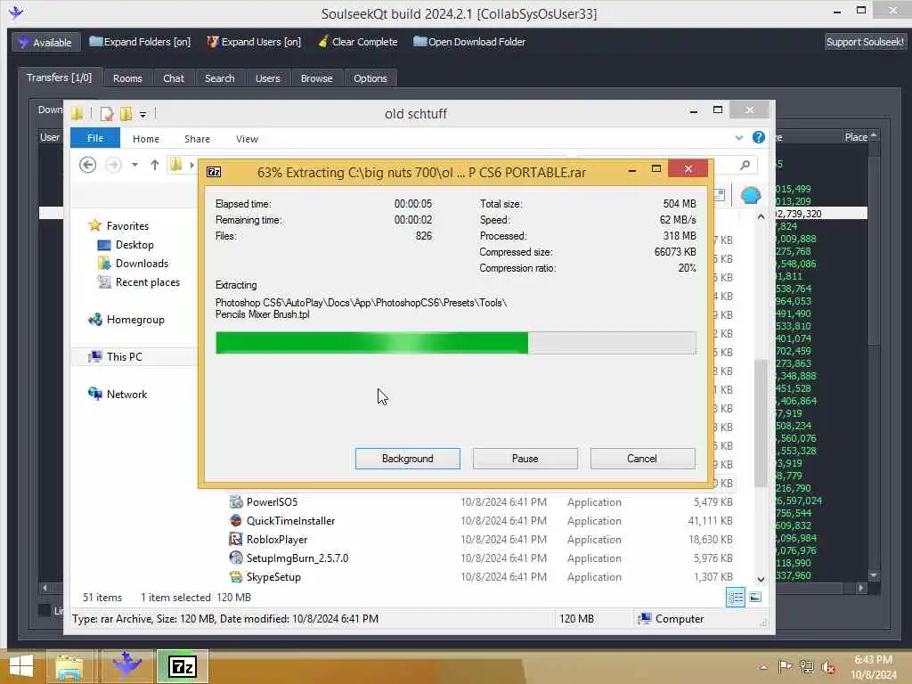
Task: Open the View ribbon tab in Explorer
Action: pyautogui.click(x=247, y=139)
